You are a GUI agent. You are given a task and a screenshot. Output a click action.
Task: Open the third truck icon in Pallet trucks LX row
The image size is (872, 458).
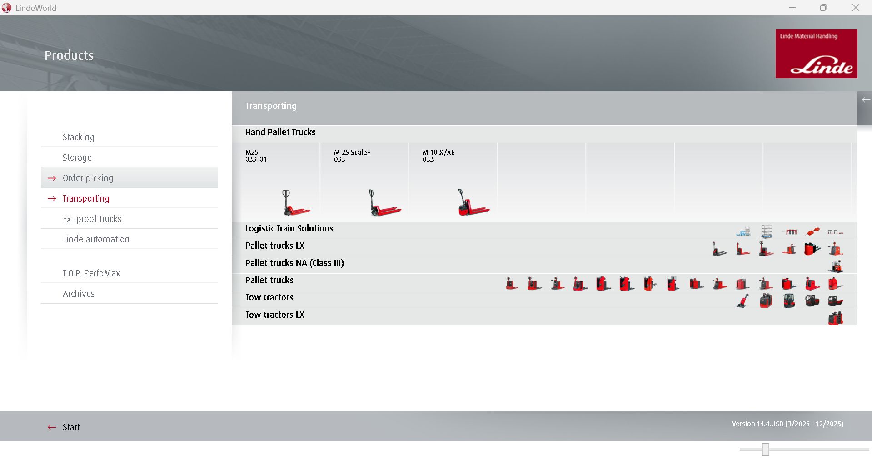point(766,249)
